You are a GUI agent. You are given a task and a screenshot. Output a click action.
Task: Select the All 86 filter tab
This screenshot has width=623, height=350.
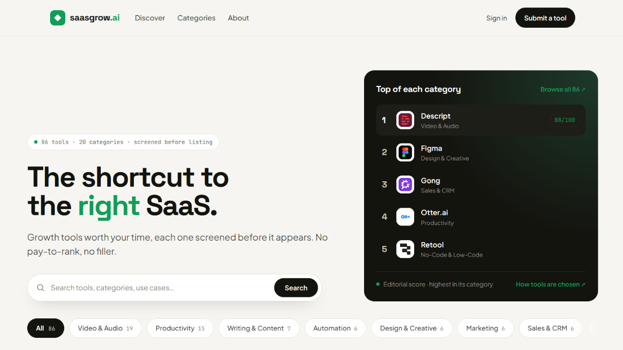[x=46, y=328]
